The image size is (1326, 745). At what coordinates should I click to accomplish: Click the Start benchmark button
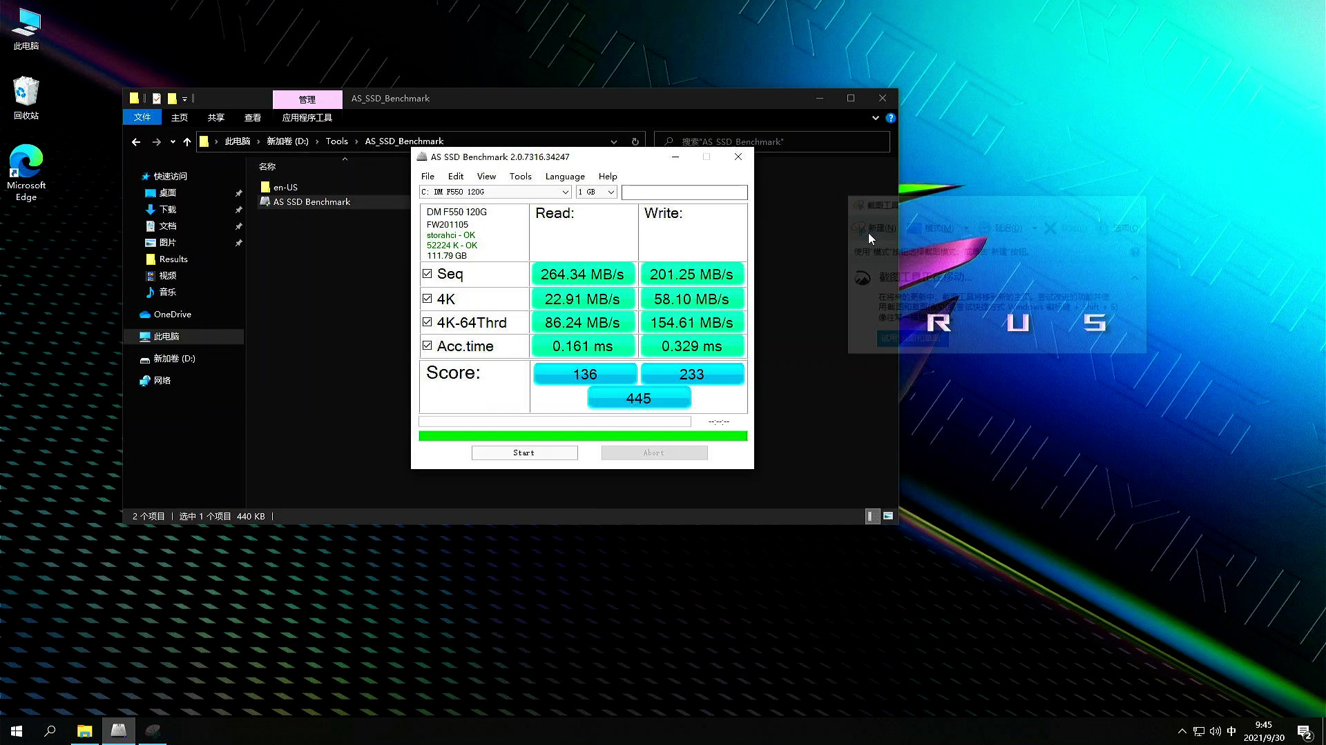[524, 453]
